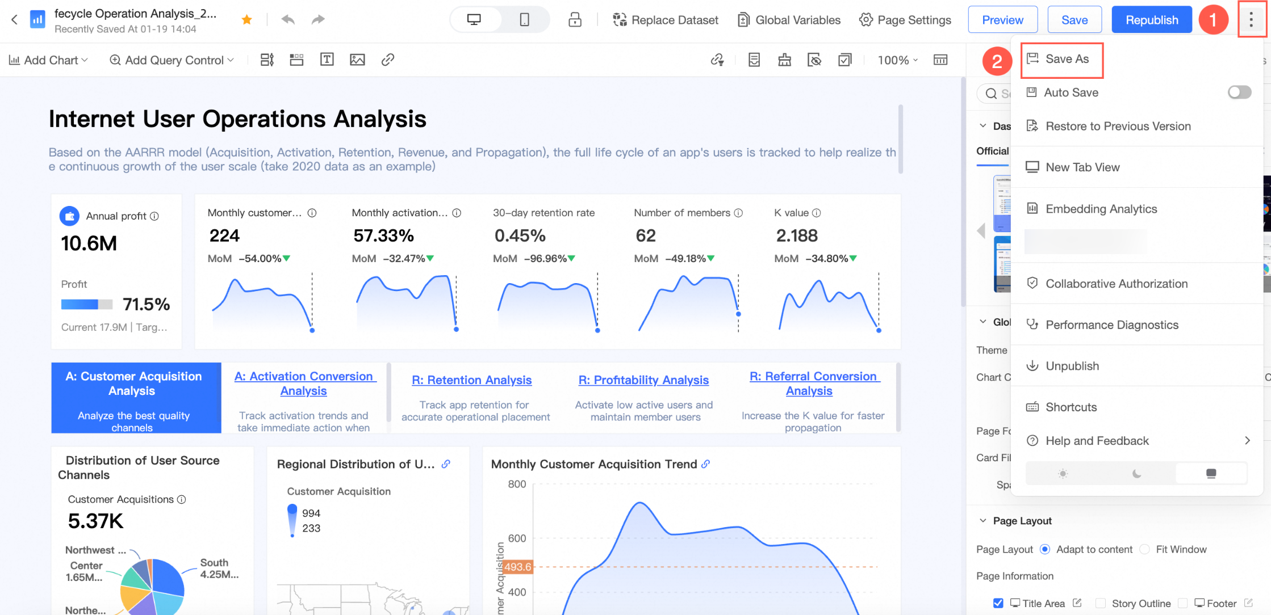Select the dark mode moon theme option
The image size is (1271, 615).
pyautogui.click(x=1136, y=473)
